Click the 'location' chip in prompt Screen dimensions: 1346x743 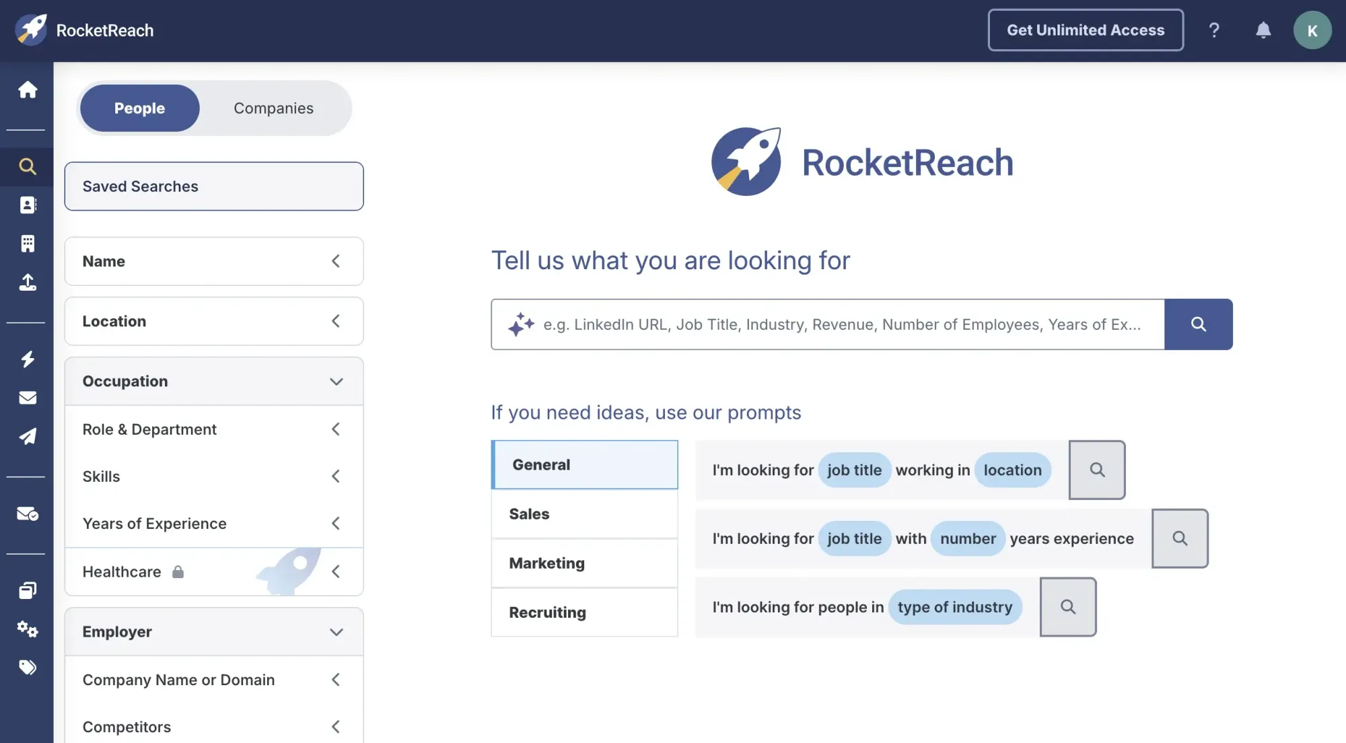coord(1012,470)
